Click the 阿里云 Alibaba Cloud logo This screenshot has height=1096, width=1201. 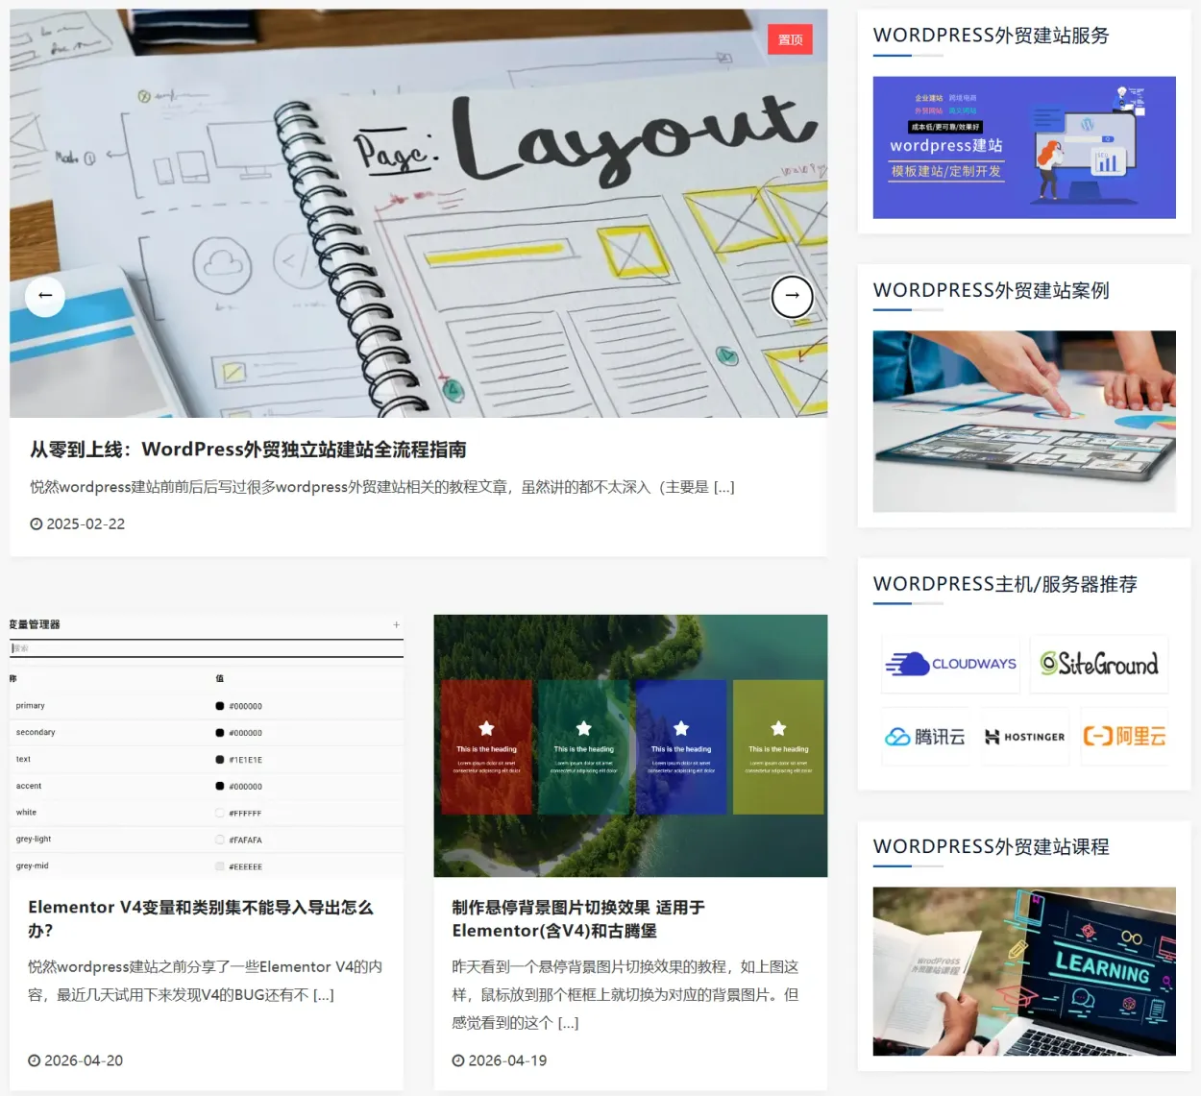[1123, 736]
